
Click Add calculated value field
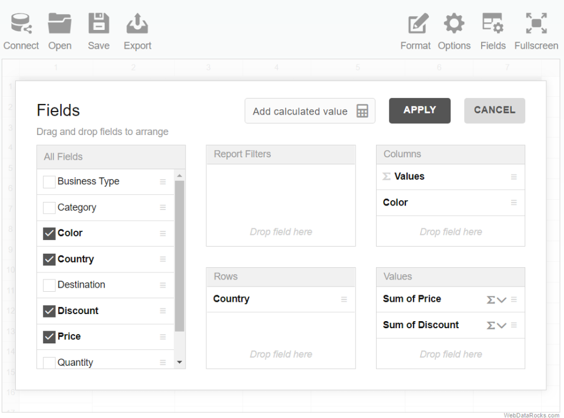(x=310, y=111)
